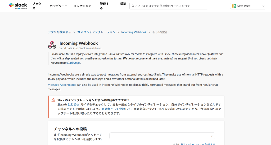Click the Incoming Webhook app icon
271x145 pixels.
click(x=52, y=45)
